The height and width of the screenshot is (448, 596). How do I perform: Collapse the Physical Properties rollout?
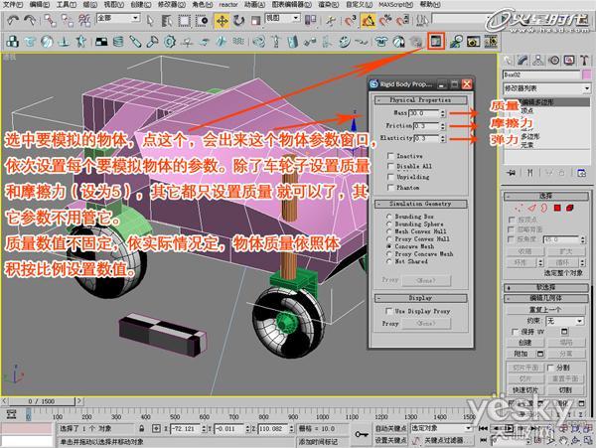tap(420, 100)
